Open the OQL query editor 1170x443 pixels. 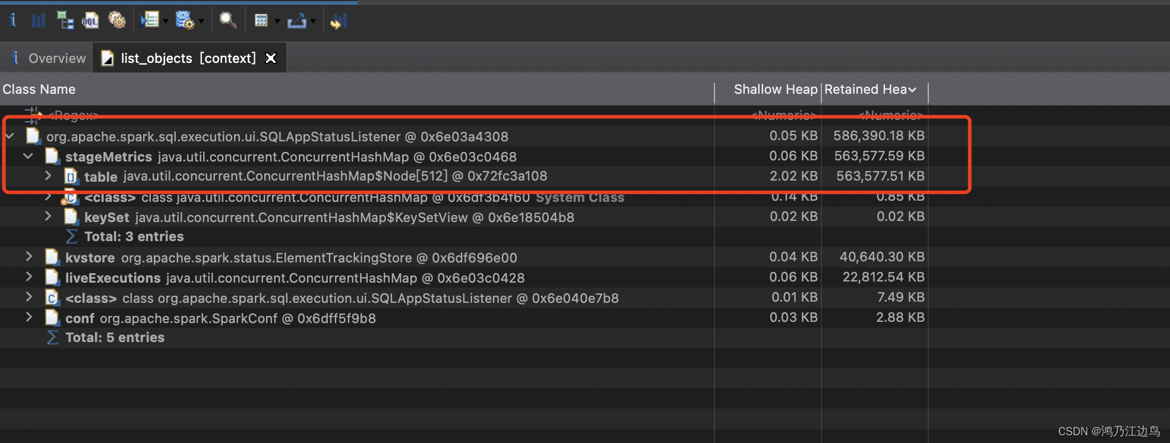click(90, 21)
